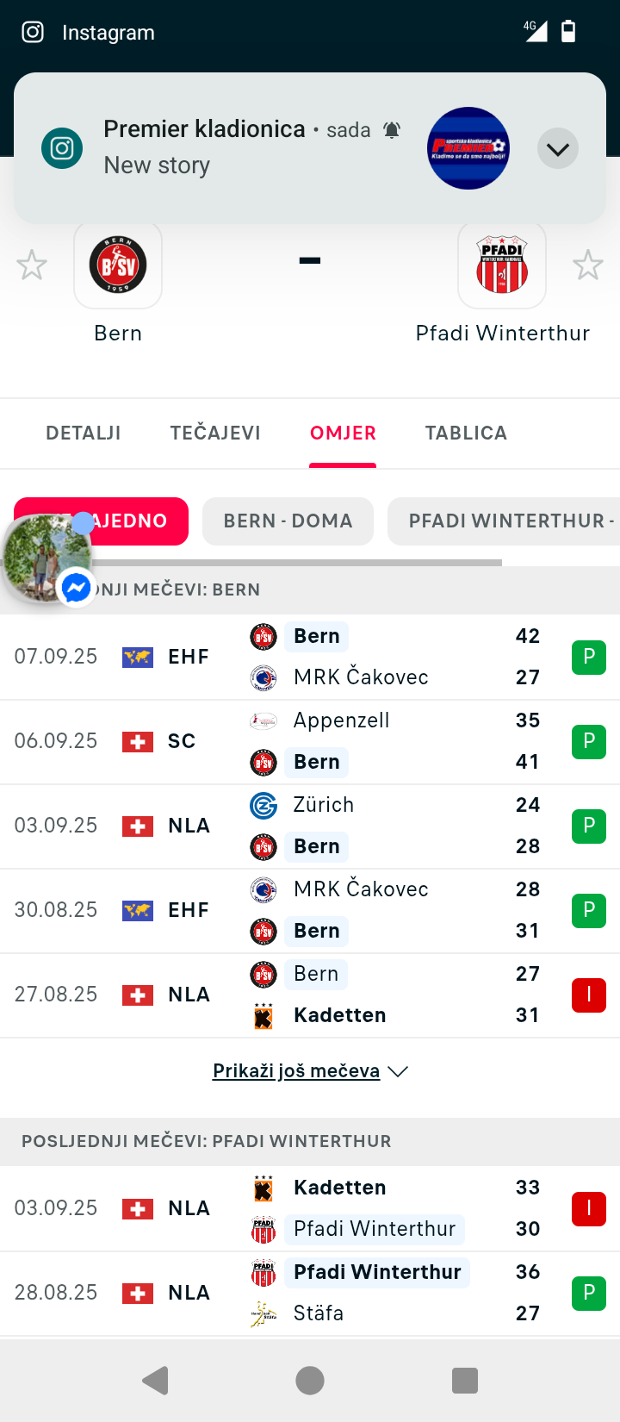620x1422 pixels.
Task: Tap the Instagram icon in the notification
Action: click(x=62, y=148)
